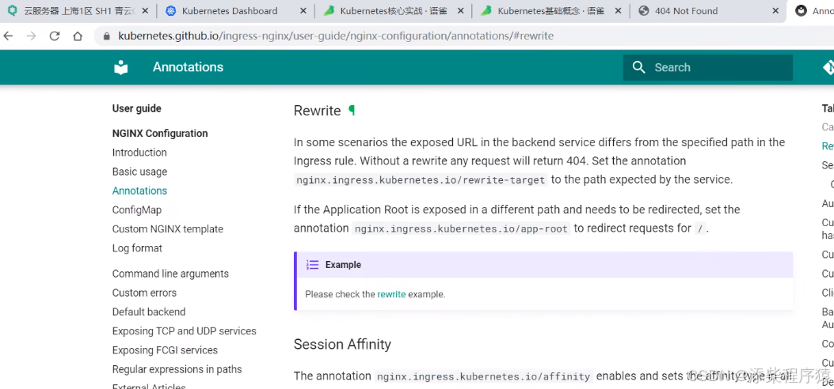Viewport: 834px width, 389px height.
Task: Click the Rewrite section heading
Action: (317, 111)
